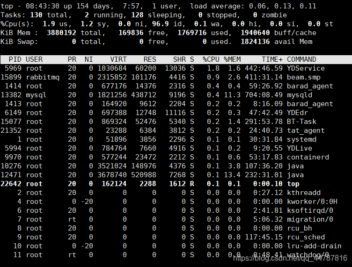
Task: Select the rcu_bh command
Action: 300,228
